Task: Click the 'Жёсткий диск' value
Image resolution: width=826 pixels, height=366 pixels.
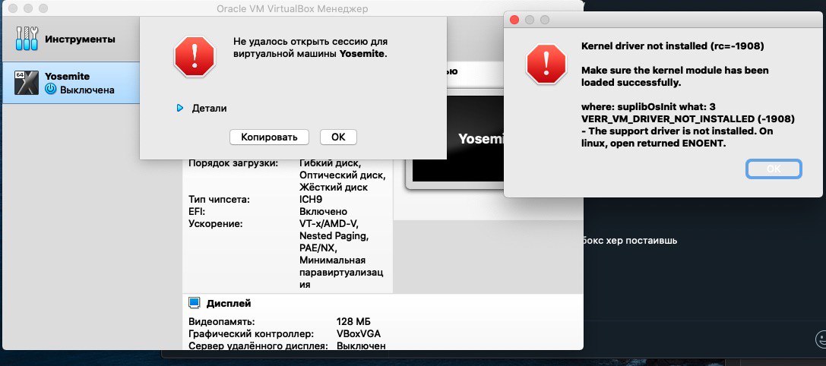Action: (334, 187)
